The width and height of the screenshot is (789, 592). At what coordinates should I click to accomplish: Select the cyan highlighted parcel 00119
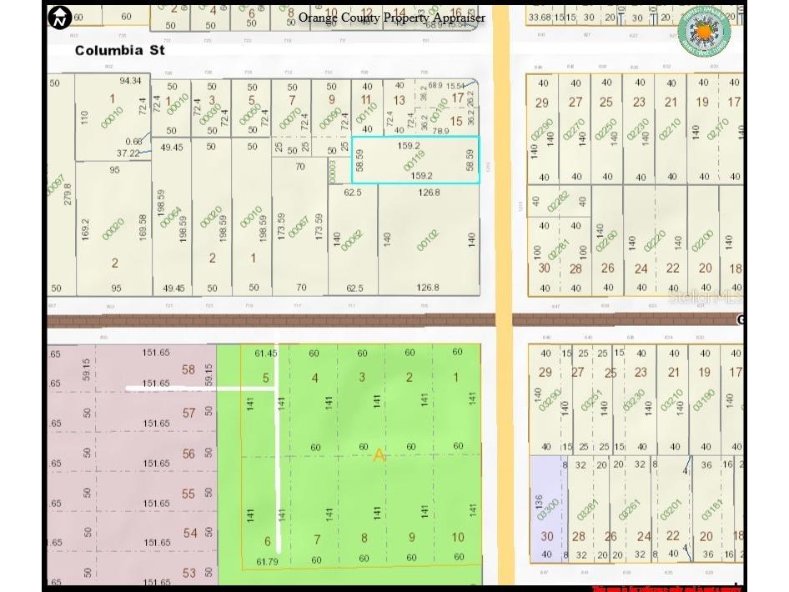coord(415,160)
